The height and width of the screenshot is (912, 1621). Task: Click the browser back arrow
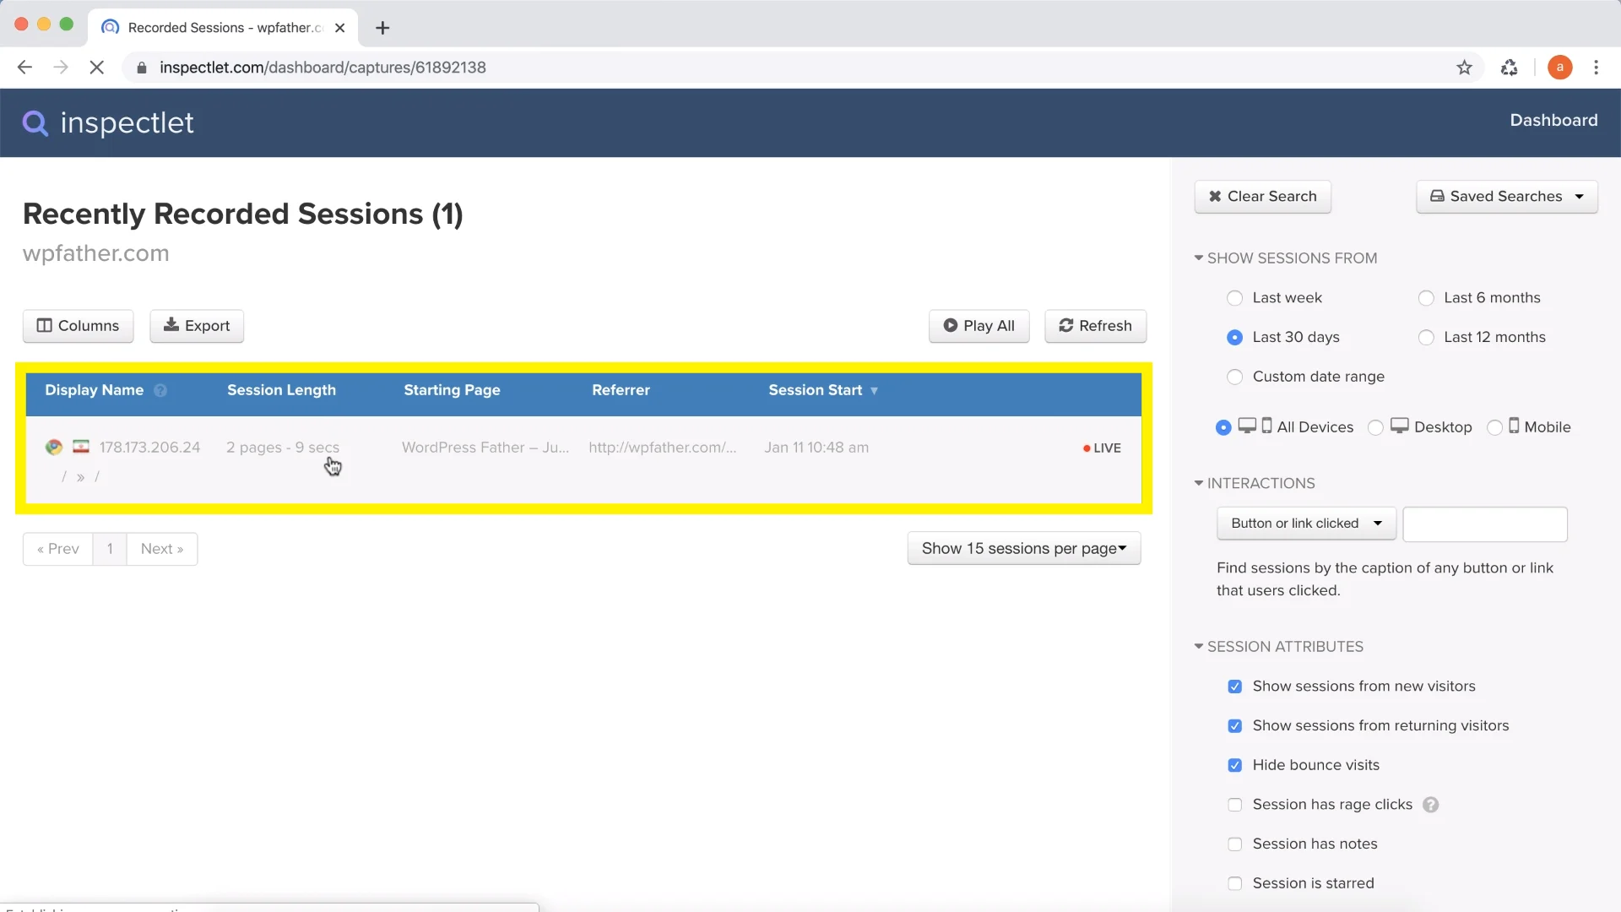24,68
